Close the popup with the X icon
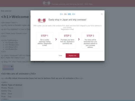 coord(102,14)
